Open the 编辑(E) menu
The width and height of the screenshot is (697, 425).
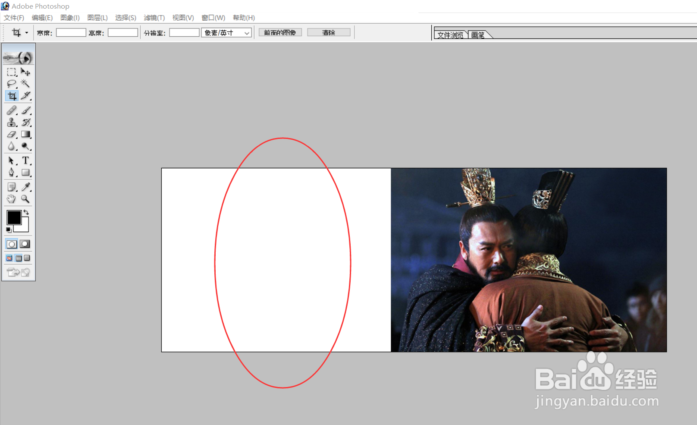[42, 18]
